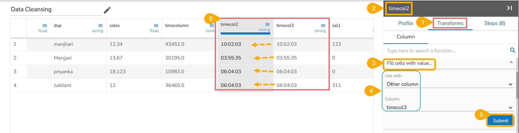
Task: Click the function search input field
Action: [445, 51]
